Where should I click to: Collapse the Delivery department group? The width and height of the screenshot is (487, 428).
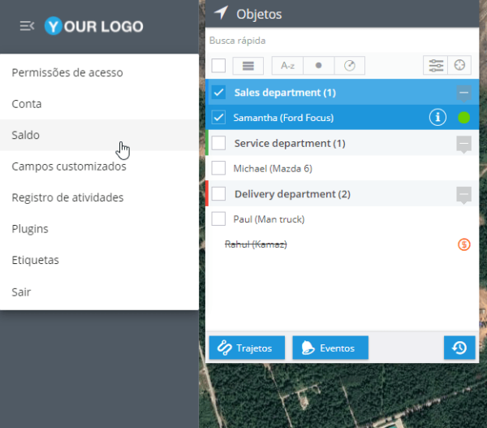pos(464,195)
